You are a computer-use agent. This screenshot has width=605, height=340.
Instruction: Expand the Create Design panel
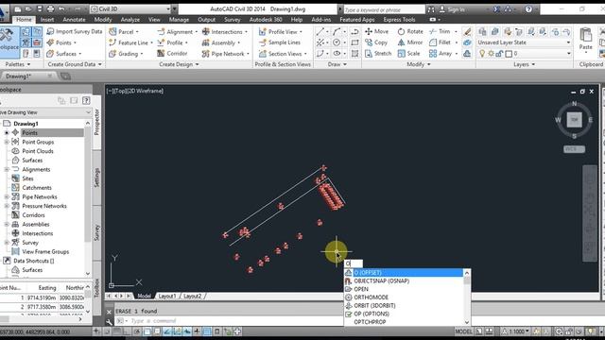[179, 64]
